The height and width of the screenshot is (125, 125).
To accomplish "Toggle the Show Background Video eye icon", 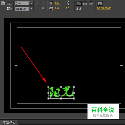I will click(x=99, y=3).
